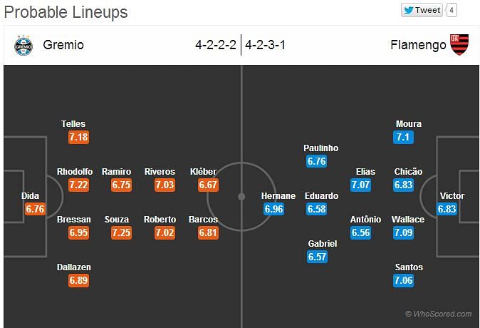Click player name Dallazen
The width and height of the screenshot is (480, 328).
74,267
